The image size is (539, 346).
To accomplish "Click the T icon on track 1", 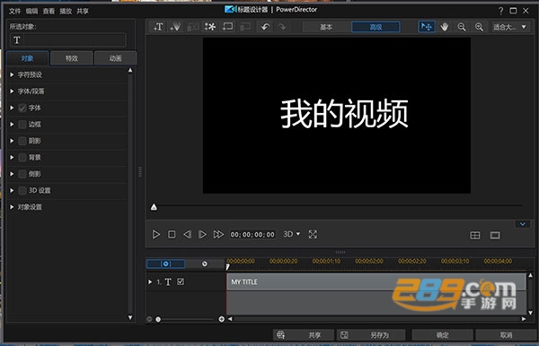I will (168, 281).
